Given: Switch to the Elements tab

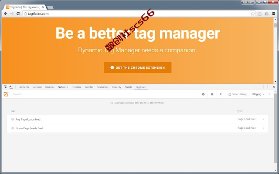Looking at the screenshot, I should (x=24, y=87).
